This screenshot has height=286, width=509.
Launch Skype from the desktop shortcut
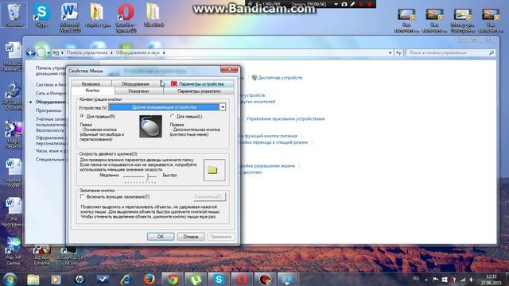click(41, 15)
